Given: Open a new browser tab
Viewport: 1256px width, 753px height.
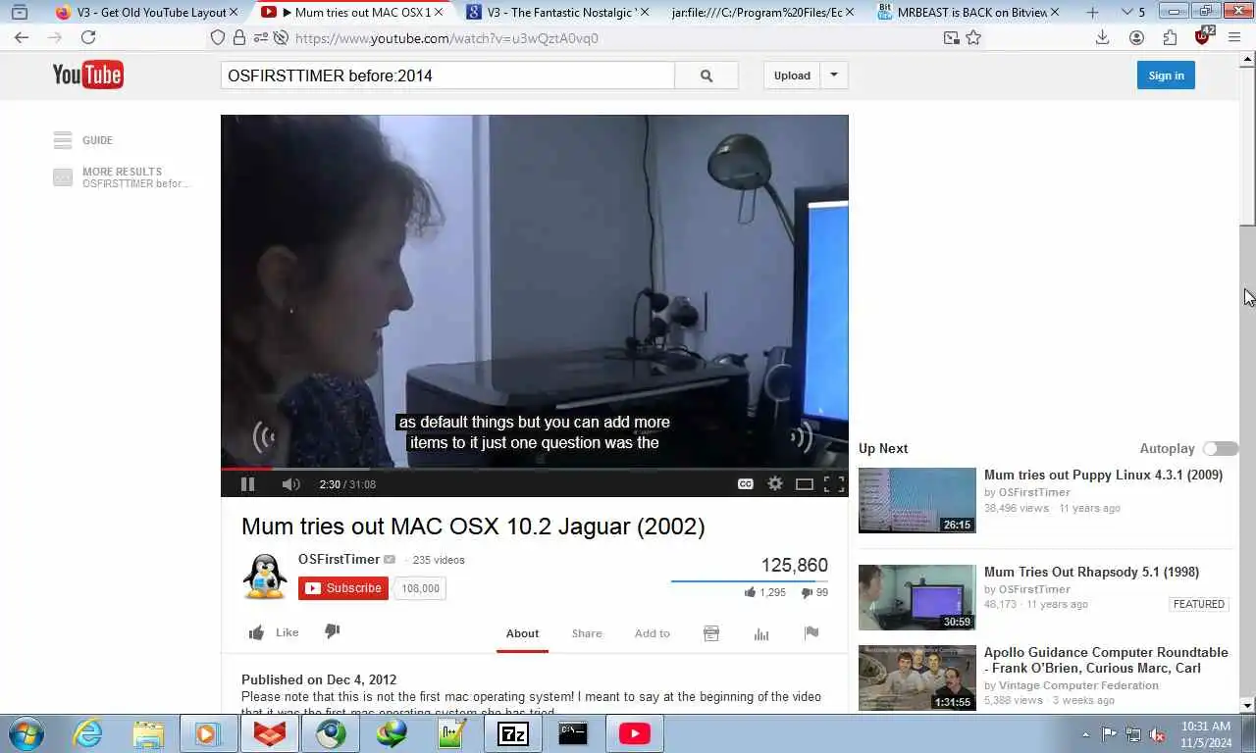Looking at the screenshot, I should [1092, 13].
